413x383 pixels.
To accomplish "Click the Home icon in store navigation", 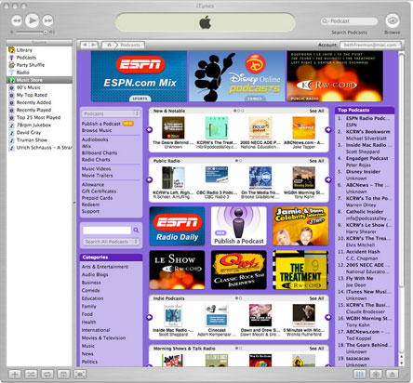I will [x=109, y=45].
